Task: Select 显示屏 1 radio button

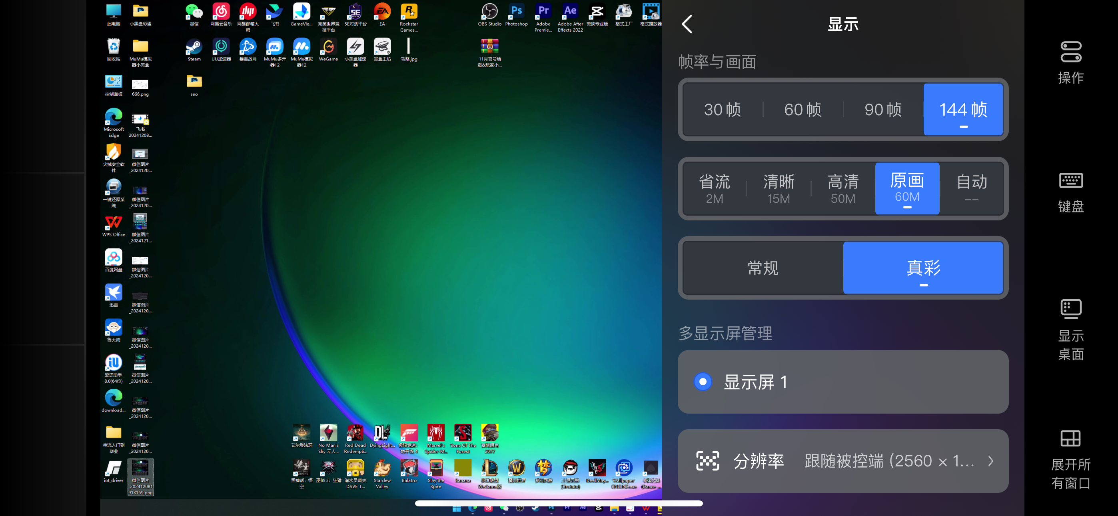Action: [x=703, y=382]
